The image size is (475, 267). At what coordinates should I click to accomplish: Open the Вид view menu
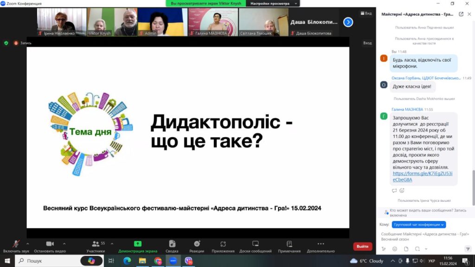[x=366, y=13]
